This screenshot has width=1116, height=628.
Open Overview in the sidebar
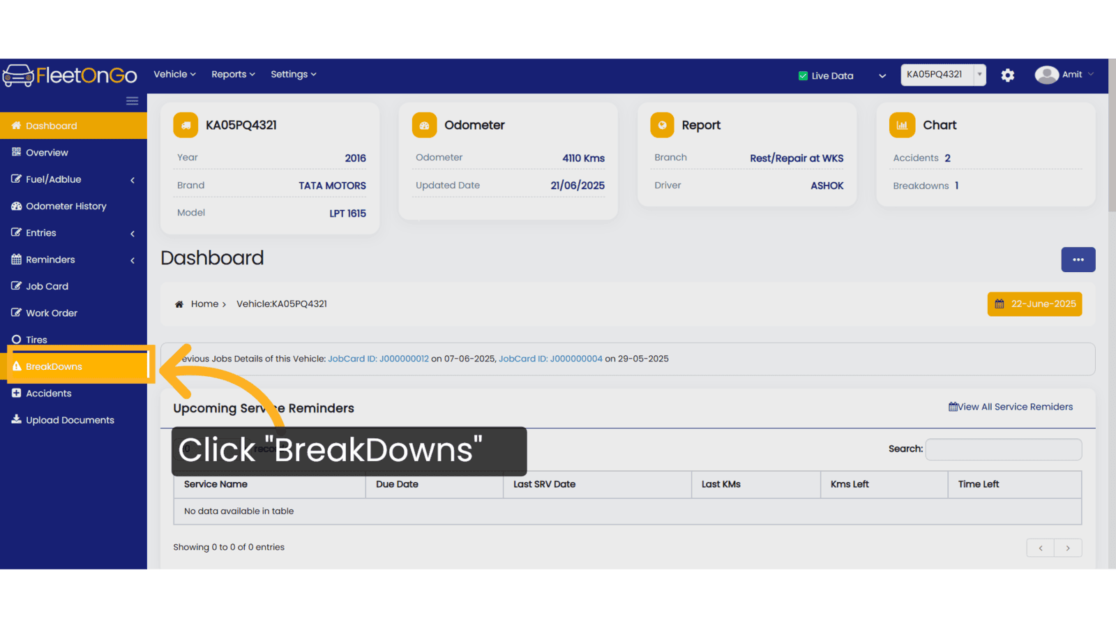pos(73,153)
